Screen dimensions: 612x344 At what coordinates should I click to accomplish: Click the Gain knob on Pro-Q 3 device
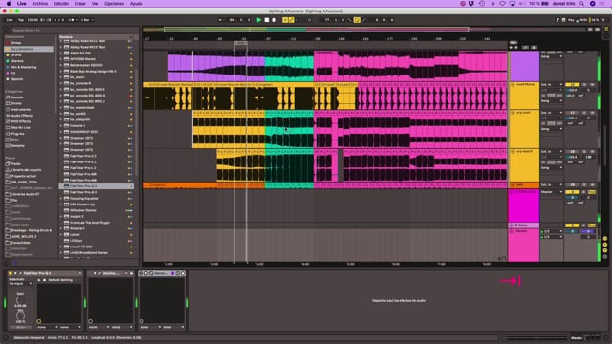pyautogui.click(x=20, y=300)
